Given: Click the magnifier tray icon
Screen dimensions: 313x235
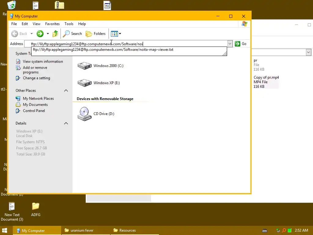Looking at the screenshot, I should 284,230.
